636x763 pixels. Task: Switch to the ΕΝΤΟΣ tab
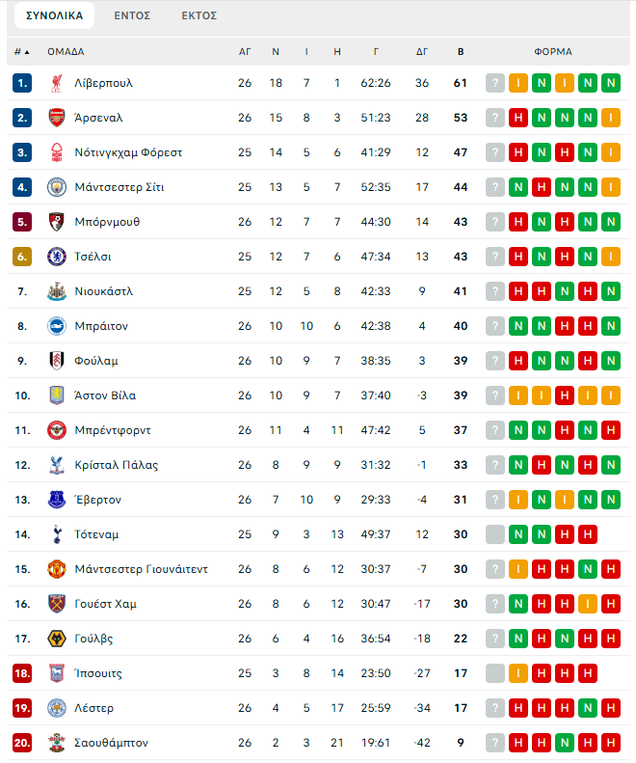[132, 15]
